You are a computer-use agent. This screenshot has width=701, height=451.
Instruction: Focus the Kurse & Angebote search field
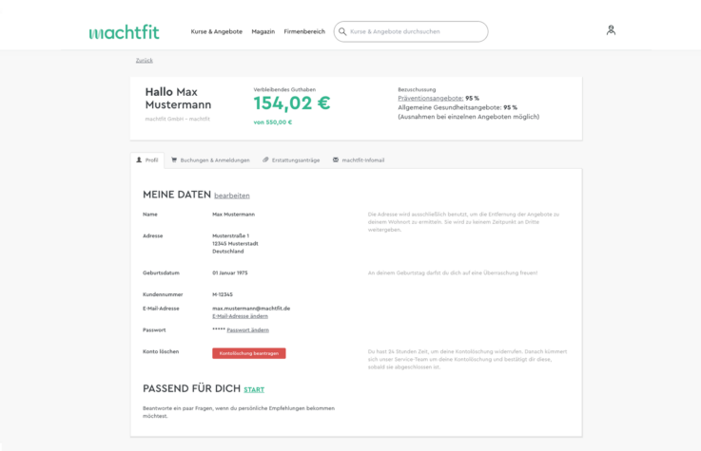pyautogui.click(x=415, y=31)
